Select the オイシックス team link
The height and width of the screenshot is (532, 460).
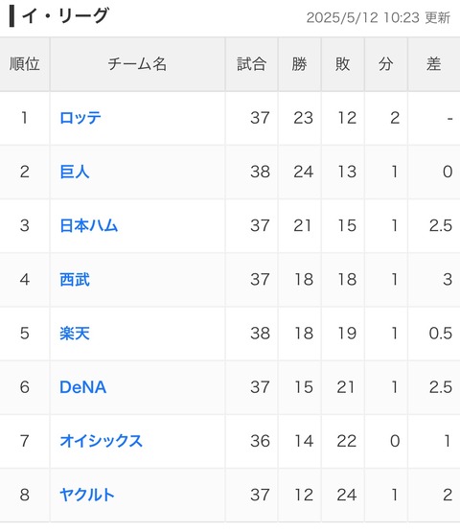click(x=101, y=441)
